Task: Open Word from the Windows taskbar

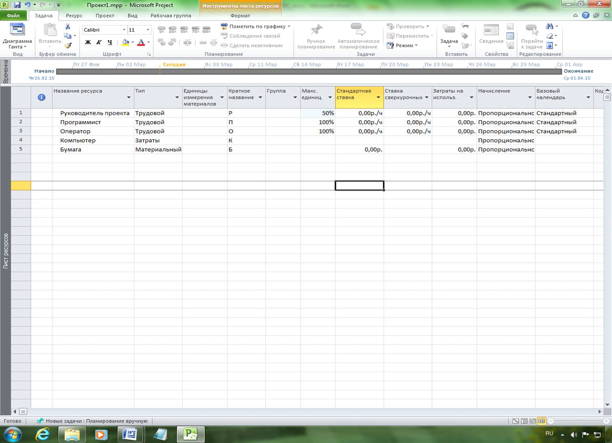Action: [x=130, y=434]
